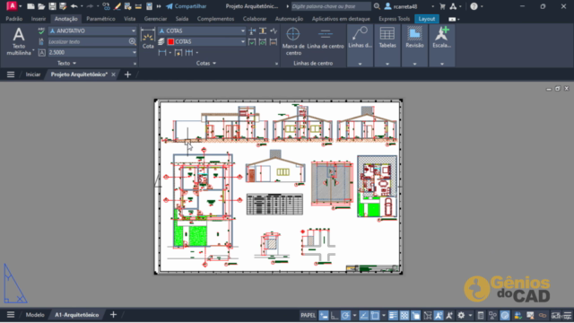The width and height of the screenshot is (574, 323).
Task: Click the layer stack icon beside red COTAS
Action: point(161,42)
